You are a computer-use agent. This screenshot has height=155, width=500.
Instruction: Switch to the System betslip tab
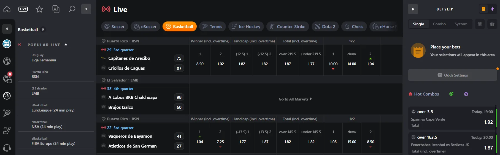tap(461, 24)
